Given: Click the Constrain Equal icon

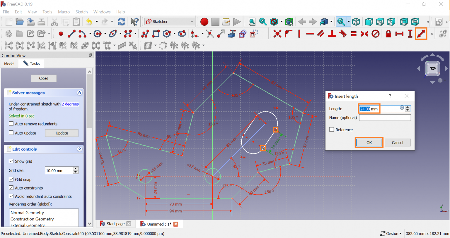Looking at the screenshot, I should tap(354, 34).
